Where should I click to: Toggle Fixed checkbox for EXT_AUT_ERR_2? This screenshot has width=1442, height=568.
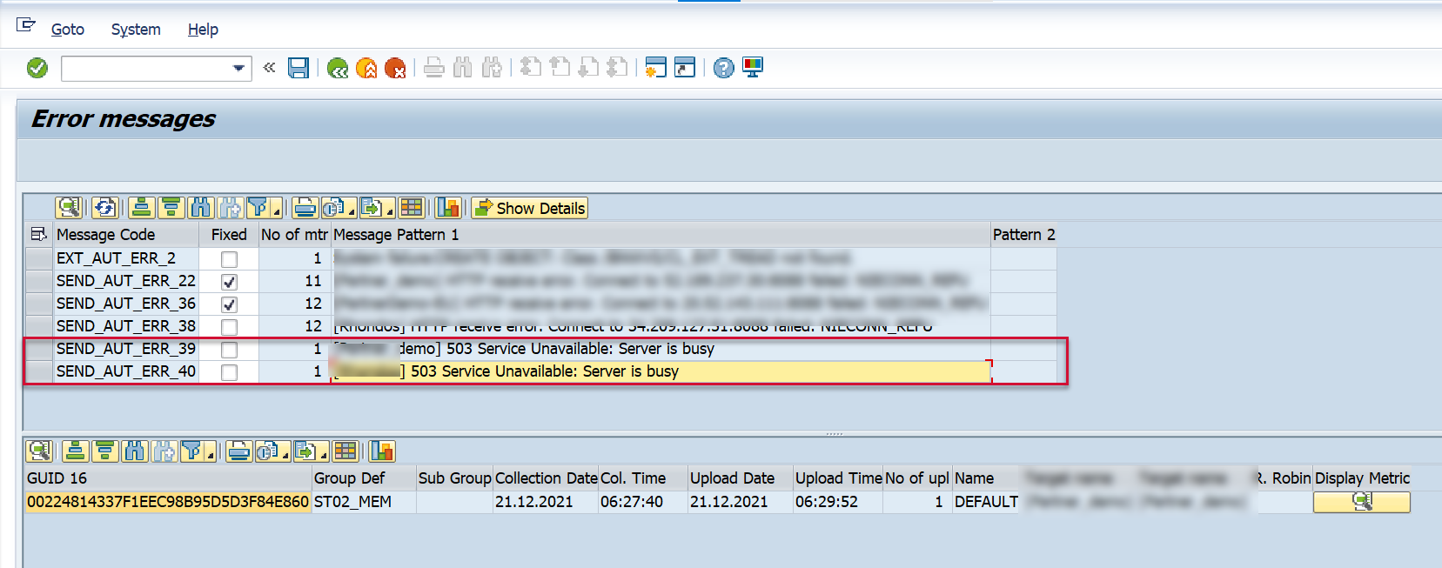tap(229, 259)
